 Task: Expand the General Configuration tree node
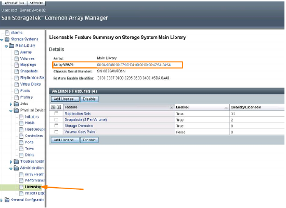(2, 200)
